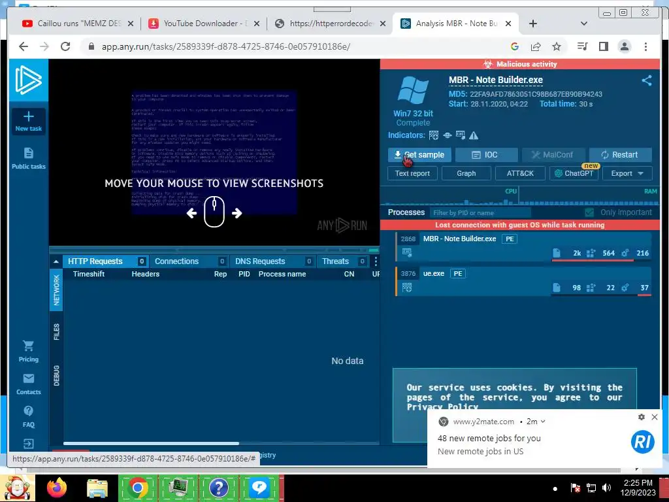Open notification settings gear

click(x=642, y=417)
